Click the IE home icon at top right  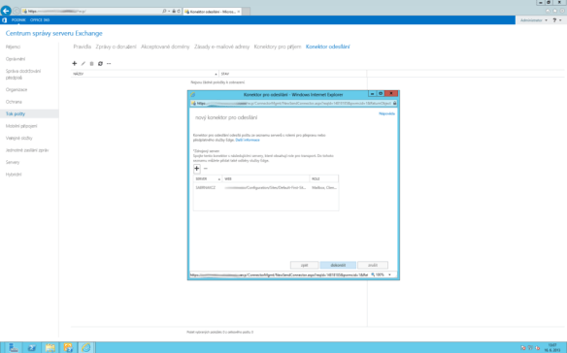point(549,11)
